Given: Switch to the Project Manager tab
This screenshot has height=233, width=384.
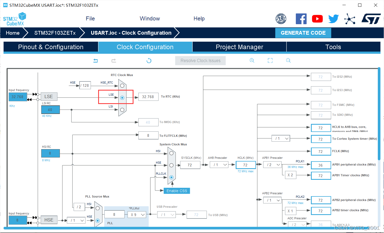Looking at the screenshot, I should pos(239,47).
